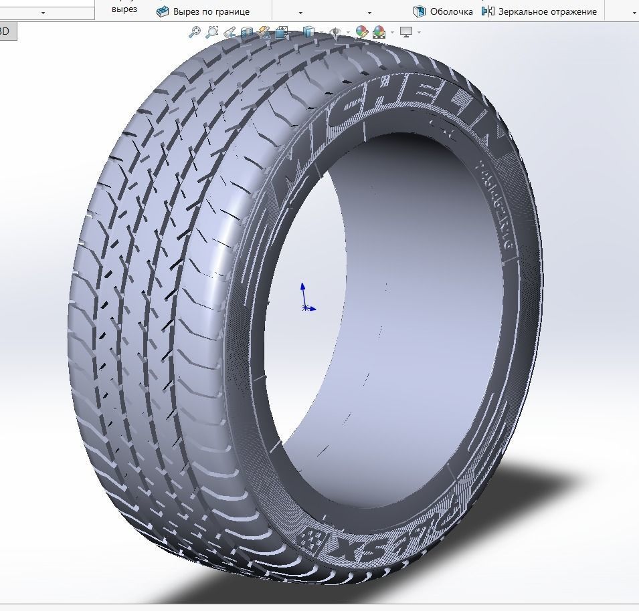
Task: Toggle the Section View icon
Action: [246, 31]
